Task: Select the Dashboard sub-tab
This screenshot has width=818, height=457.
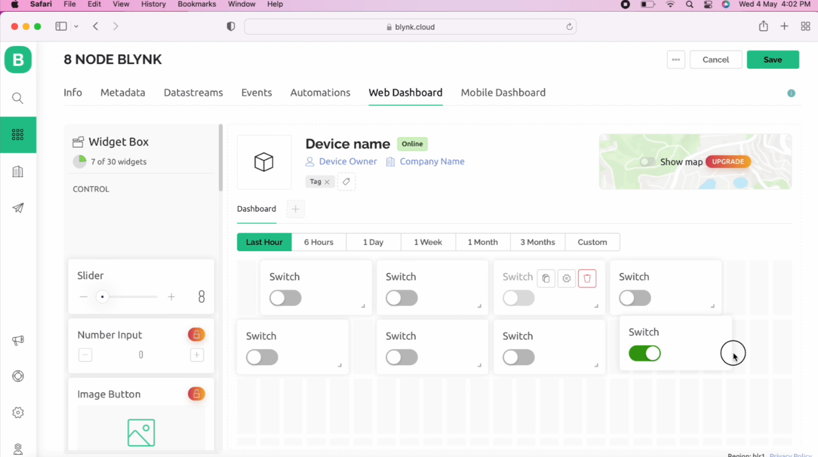Action: point(256,209)
